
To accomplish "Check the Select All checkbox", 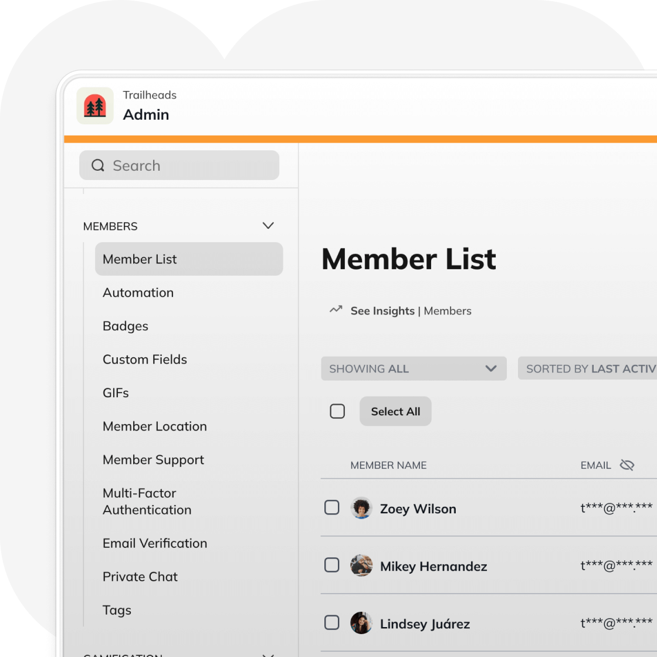I will (337, 411).
